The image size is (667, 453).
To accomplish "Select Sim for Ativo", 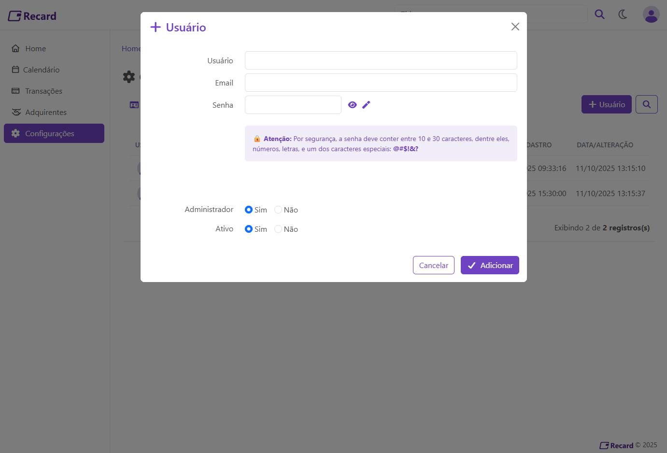I will click(x=249, y=229).
